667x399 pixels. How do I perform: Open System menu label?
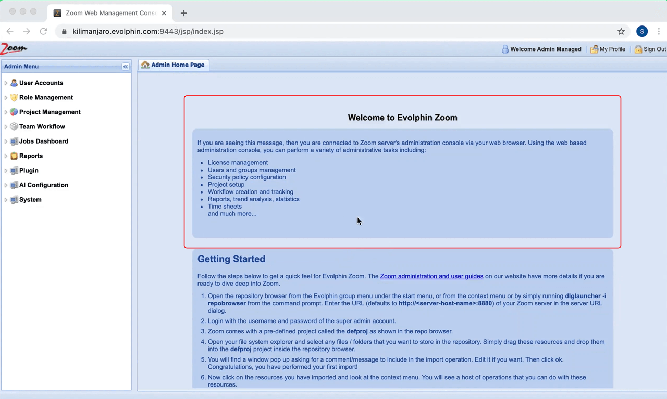pos(30,199)
